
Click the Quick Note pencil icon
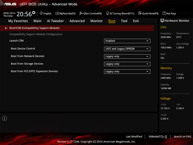pyautogui.click(x=140, y=13)
